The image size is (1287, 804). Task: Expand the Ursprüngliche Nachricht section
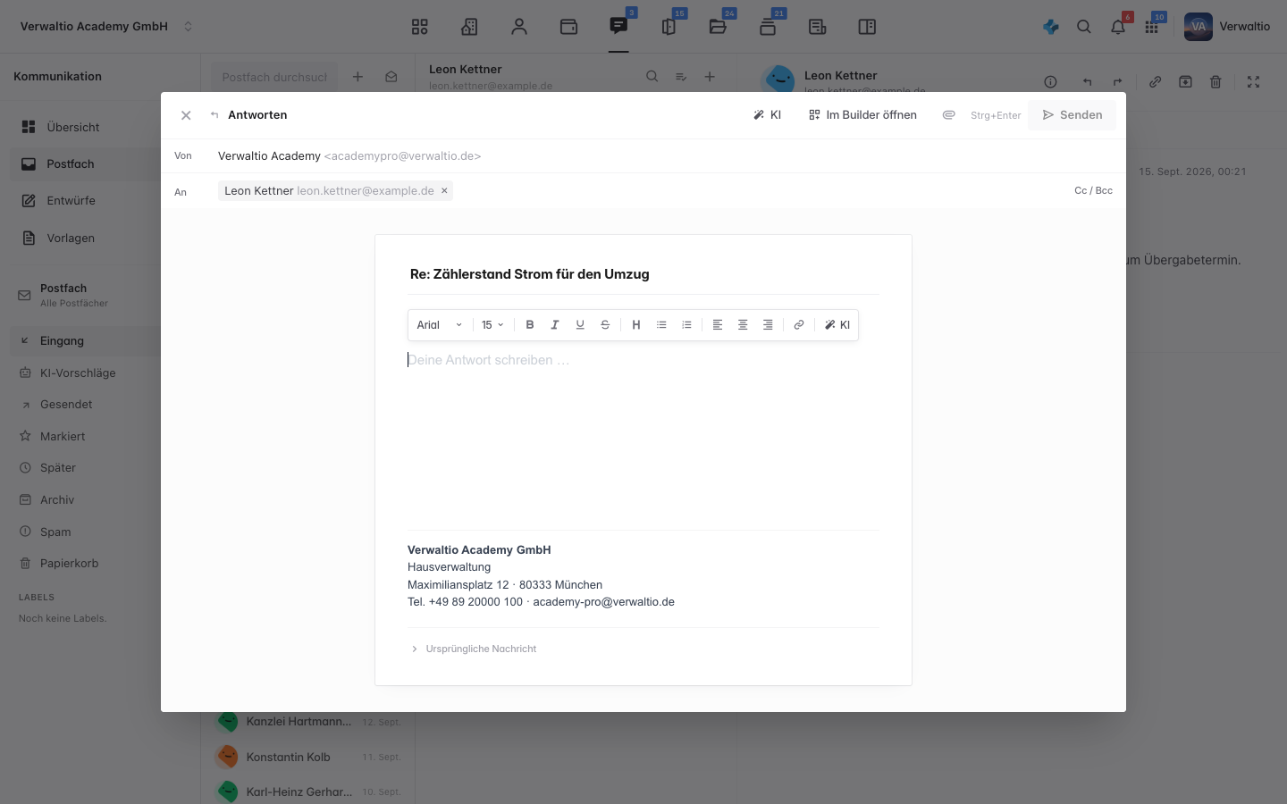click(x=474, y=649)
